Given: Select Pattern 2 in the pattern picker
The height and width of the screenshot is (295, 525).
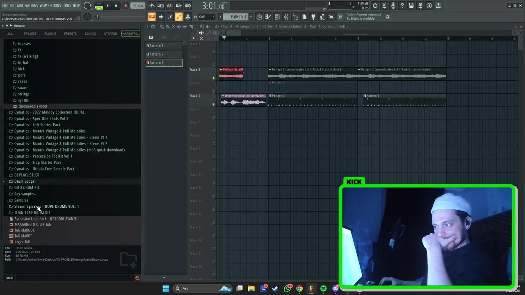Looking at the screenshot, I should [x=164, y=54].
